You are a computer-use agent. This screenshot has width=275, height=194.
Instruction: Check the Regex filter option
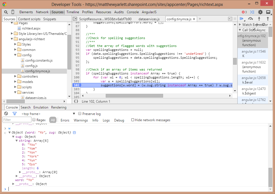tap(34, 120)
